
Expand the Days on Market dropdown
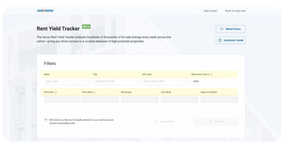click(219, 99)
